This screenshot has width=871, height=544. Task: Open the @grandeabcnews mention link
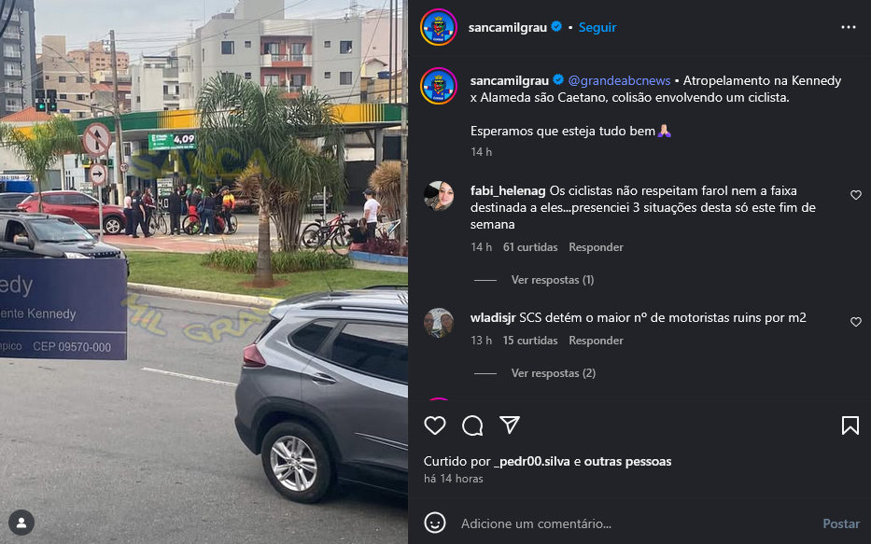(619, 80)
